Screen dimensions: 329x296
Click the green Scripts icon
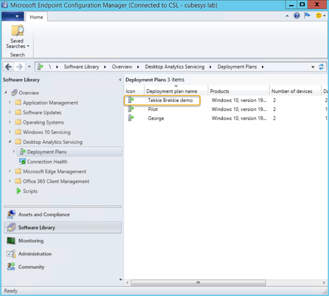19,191
